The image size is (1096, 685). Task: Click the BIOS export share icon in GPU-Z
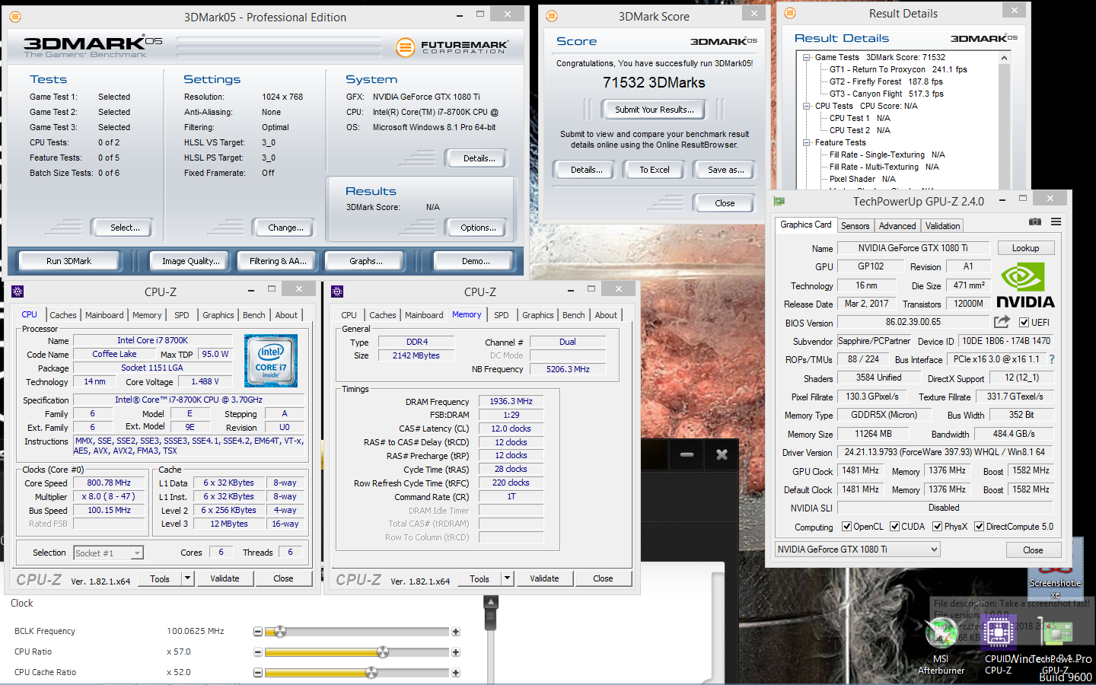coord(1002,322)
